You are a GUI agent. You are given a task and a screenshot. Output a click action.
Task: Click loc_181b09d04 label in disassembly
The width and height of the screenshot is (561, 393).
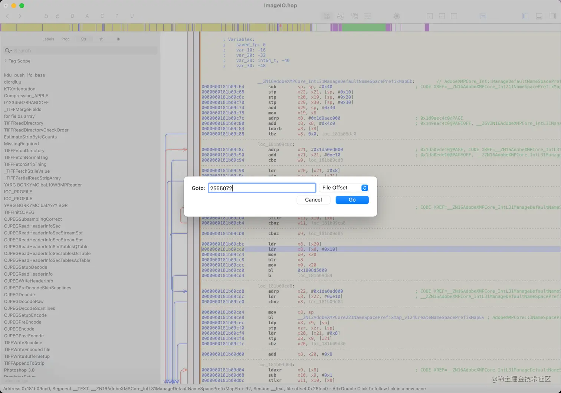(x=276, y=365)
